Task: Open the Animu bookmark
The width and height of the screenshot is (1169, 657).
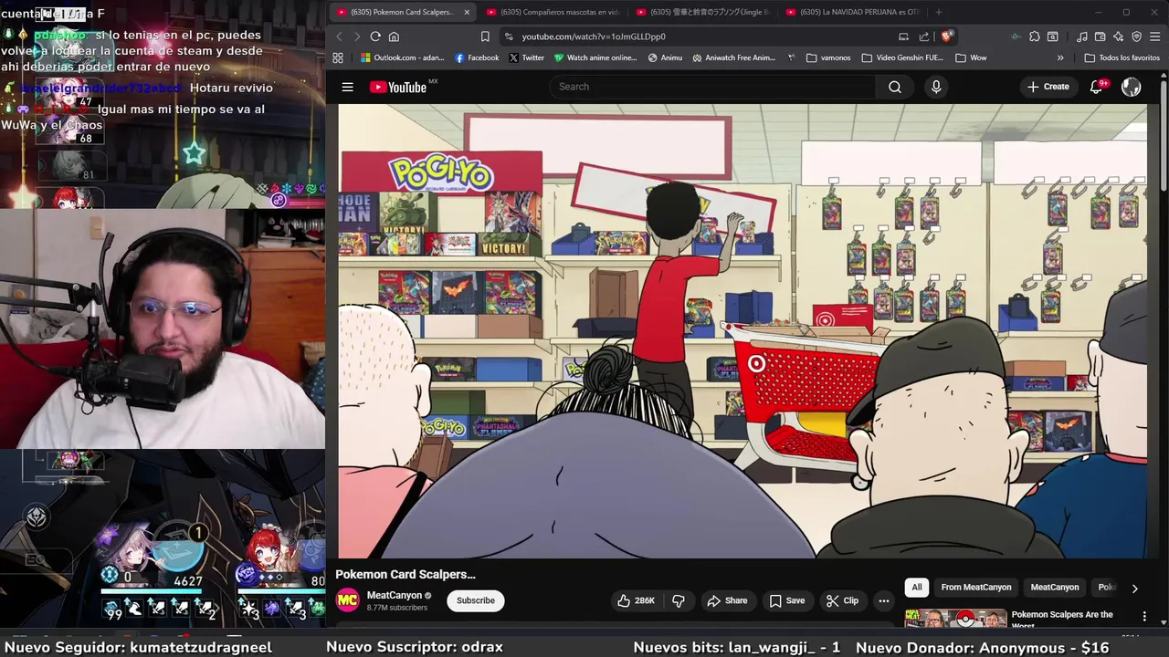Action: pyautogui.click(x=665, y=57)
